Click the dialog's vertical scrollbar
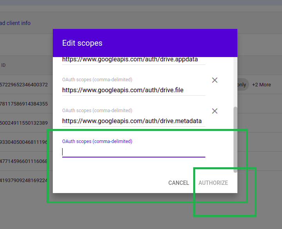This screenshot has width=282, height=229. pos(235,140)
